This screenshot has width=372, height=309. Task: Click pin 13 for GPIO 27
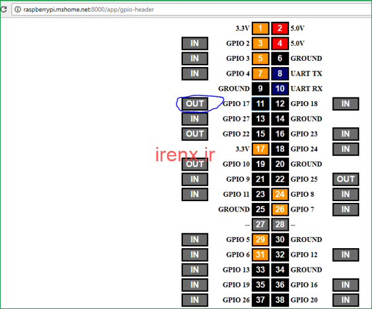pyautogui.click(x=260, y=119)
